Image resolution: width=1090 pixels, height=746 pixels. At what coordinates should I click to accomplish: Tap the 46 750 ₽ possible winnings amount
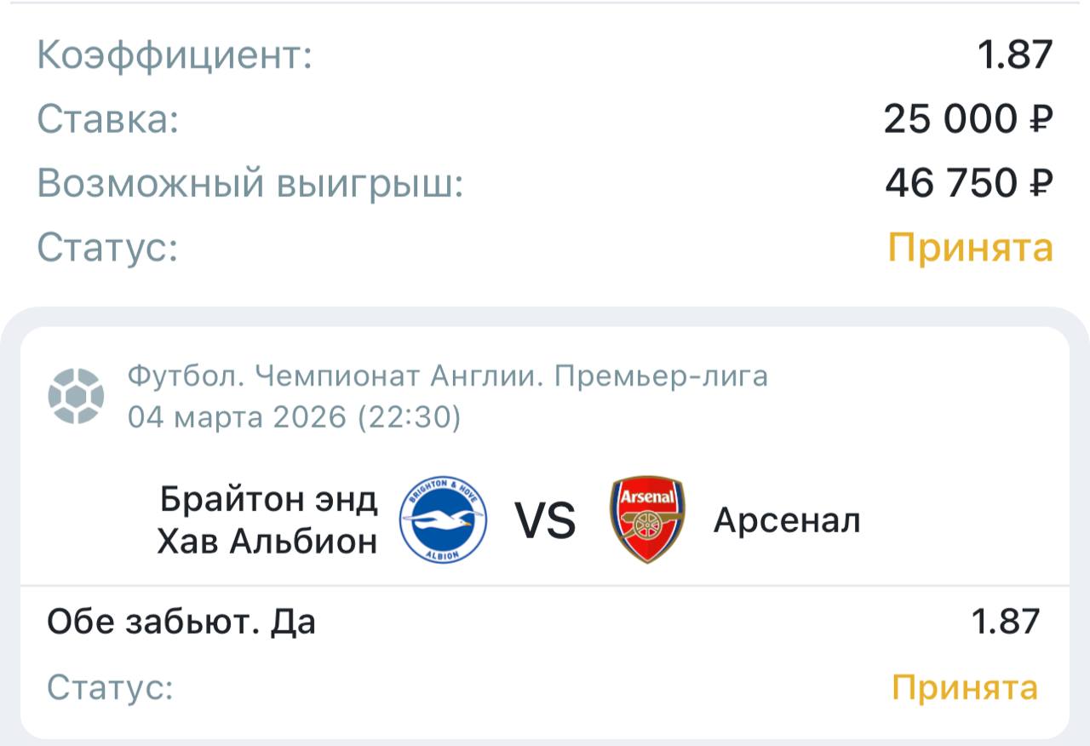(968, 183)
